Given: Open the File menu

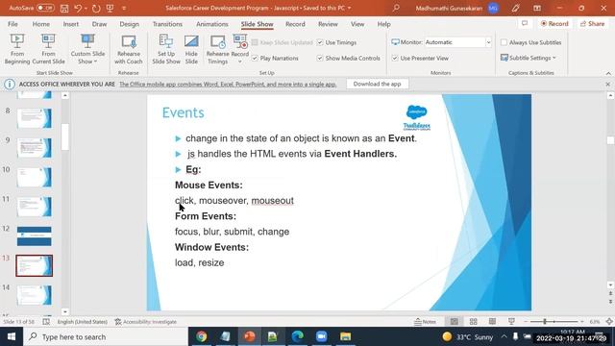Looking at the screenshot, I should pyautogui.click(x=12, y=24).
